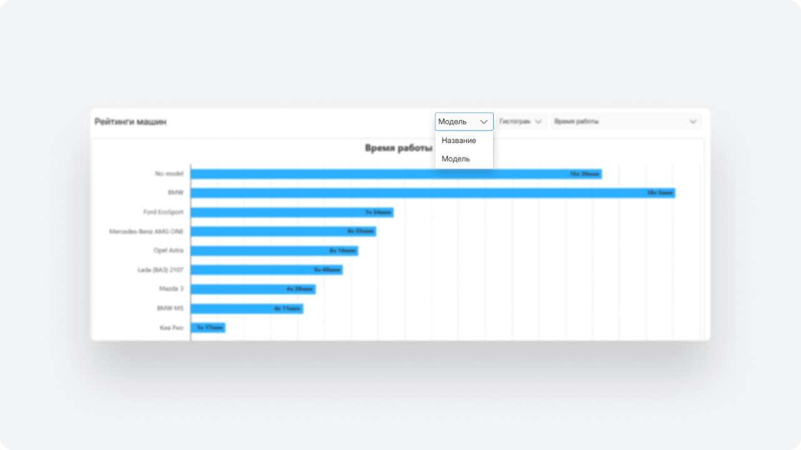The image size is (801, 450).
Task: Click the short Киа Рио bar
Action: (x=208, y=327)
